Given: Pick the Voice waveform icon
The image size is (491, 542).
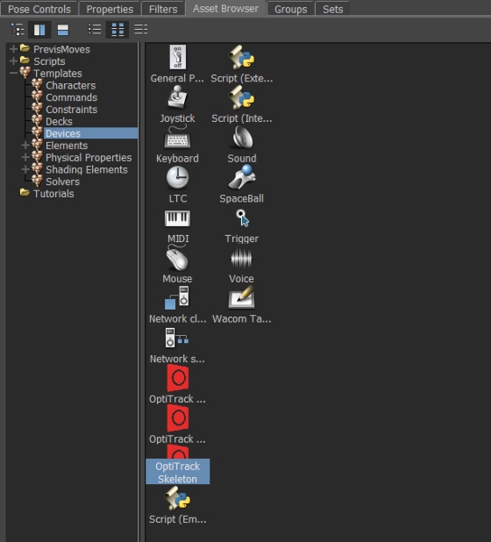Looking at the screenshot, I should coord(242,258).
